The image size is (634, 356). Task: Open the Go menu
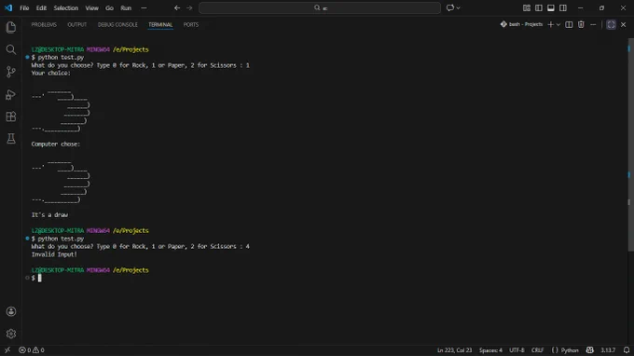(x=109, y=7)
